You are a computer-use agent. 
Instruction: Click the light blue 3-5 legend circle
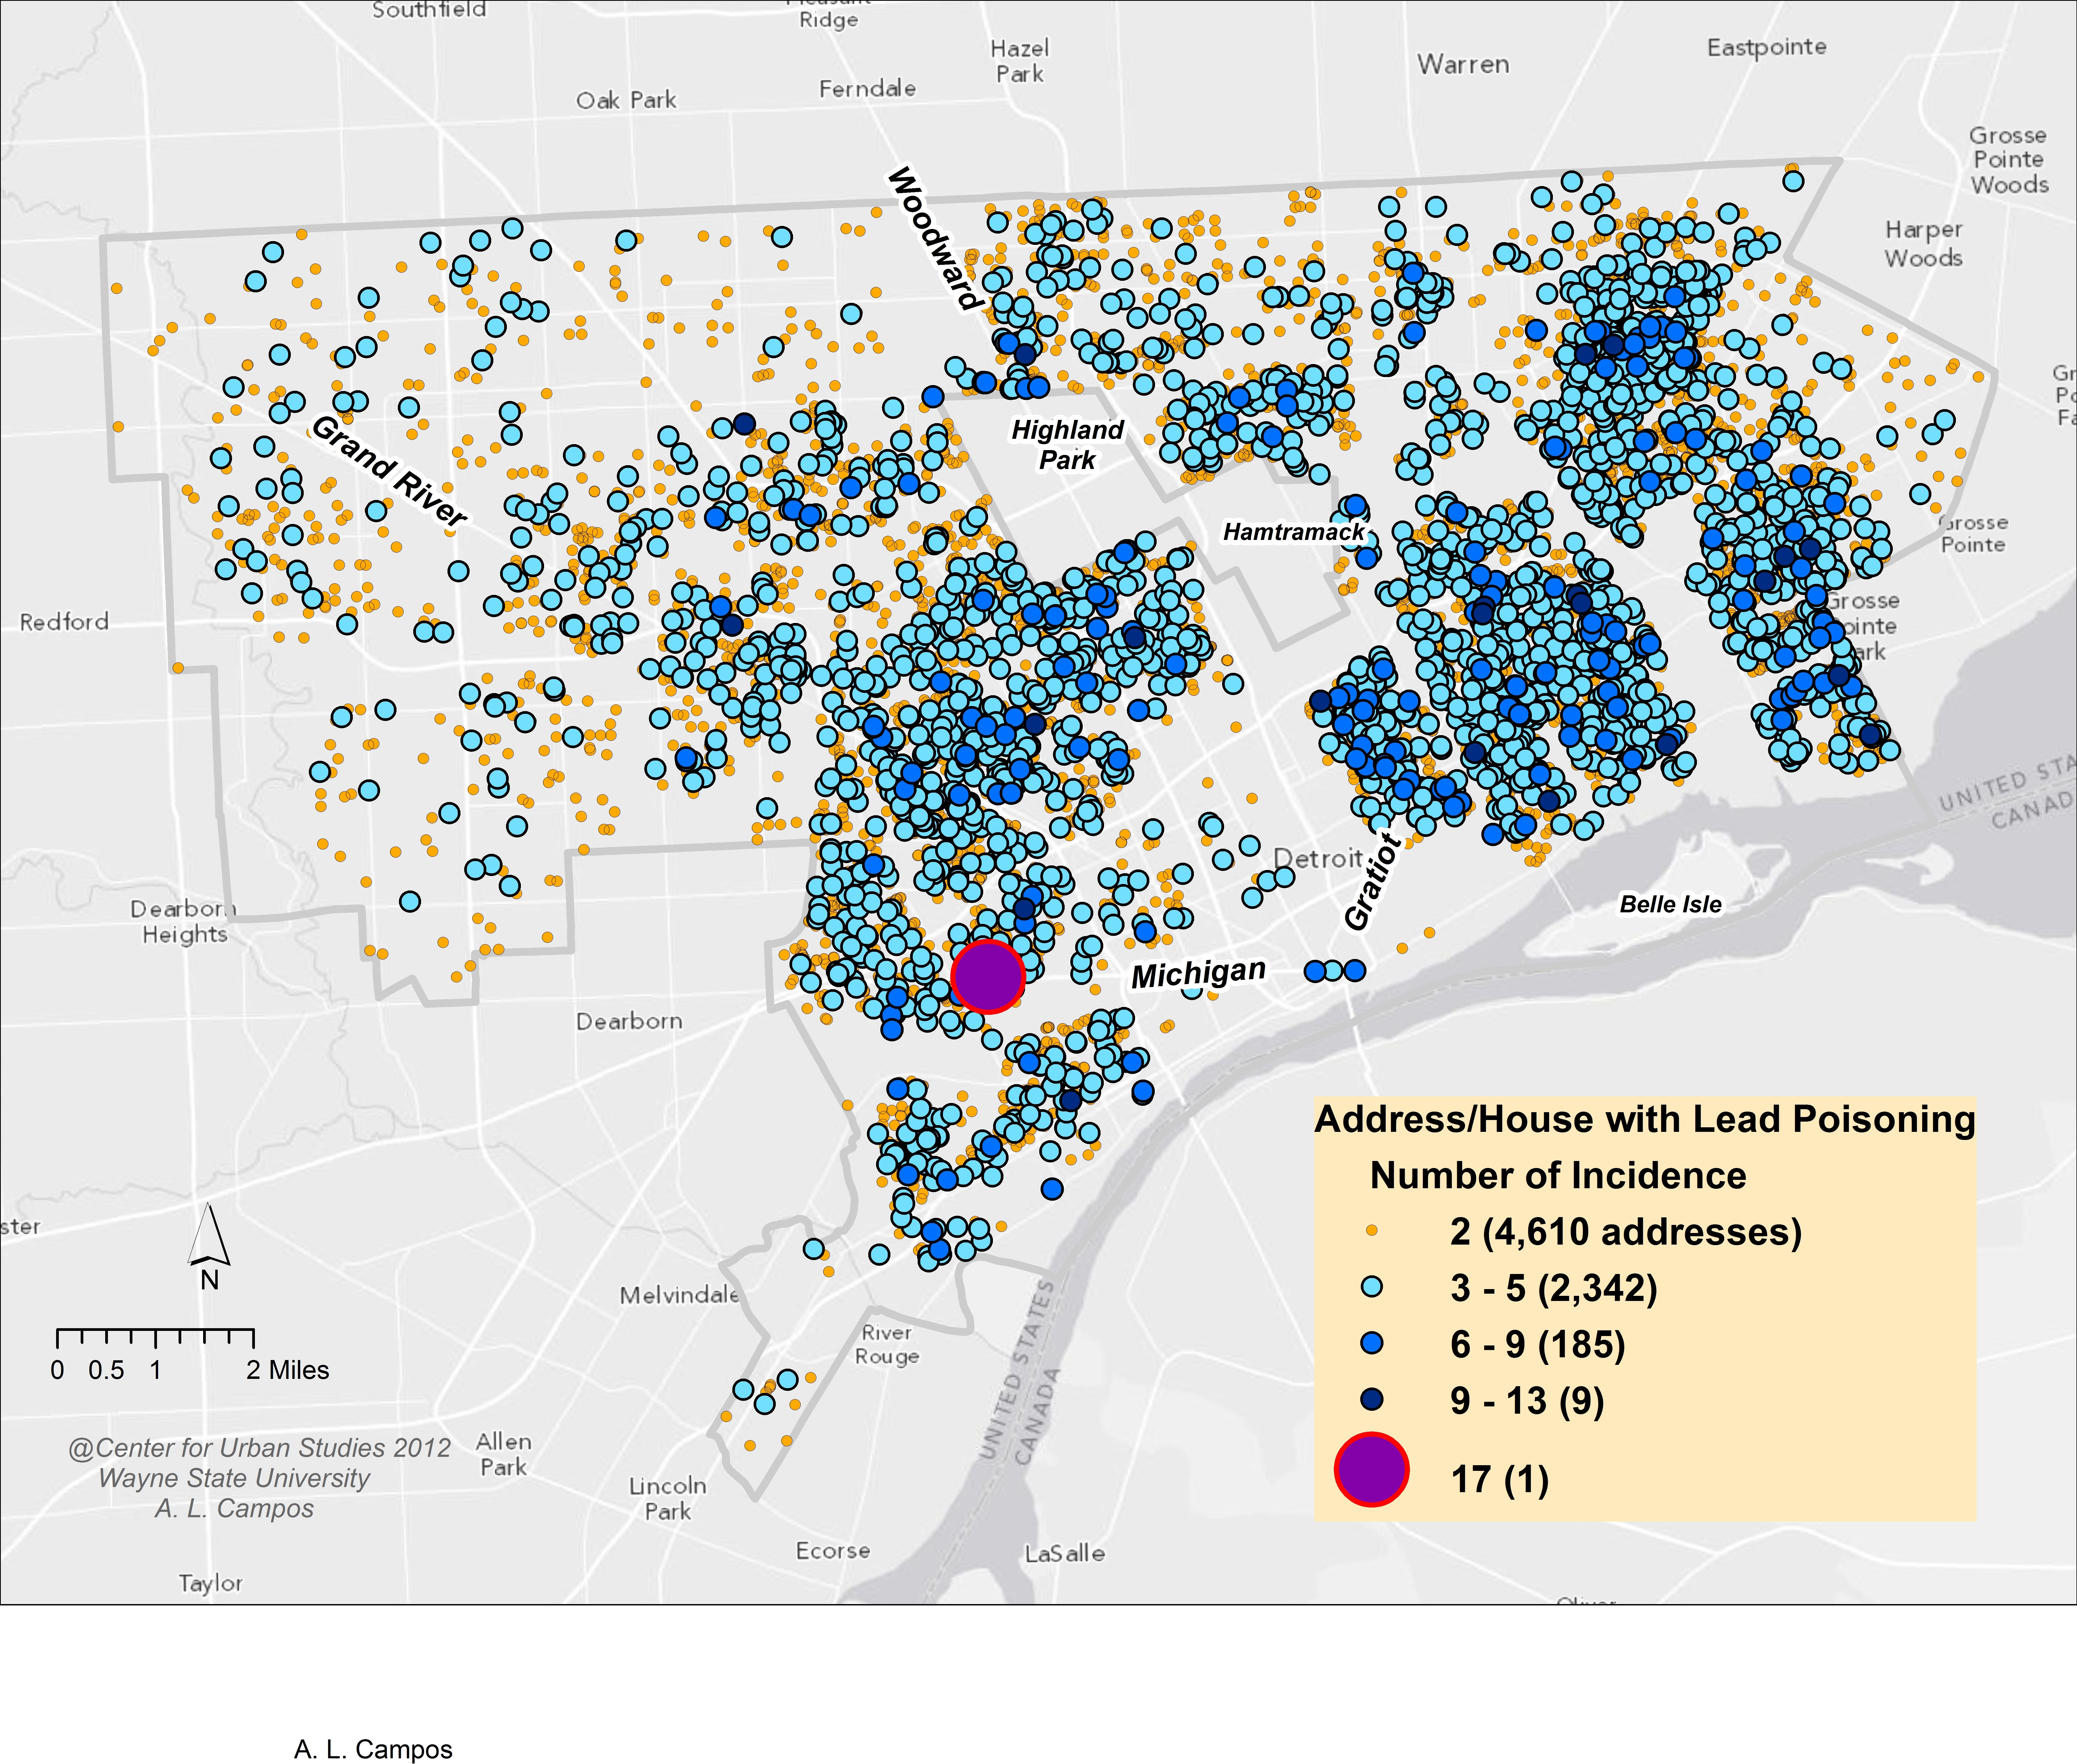tap(1372, 1287)
